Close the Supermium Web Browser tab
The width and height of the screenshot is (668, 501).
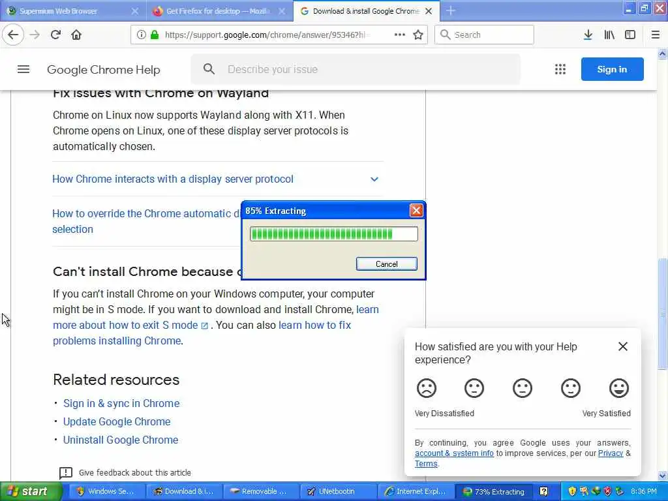[134, 11]
